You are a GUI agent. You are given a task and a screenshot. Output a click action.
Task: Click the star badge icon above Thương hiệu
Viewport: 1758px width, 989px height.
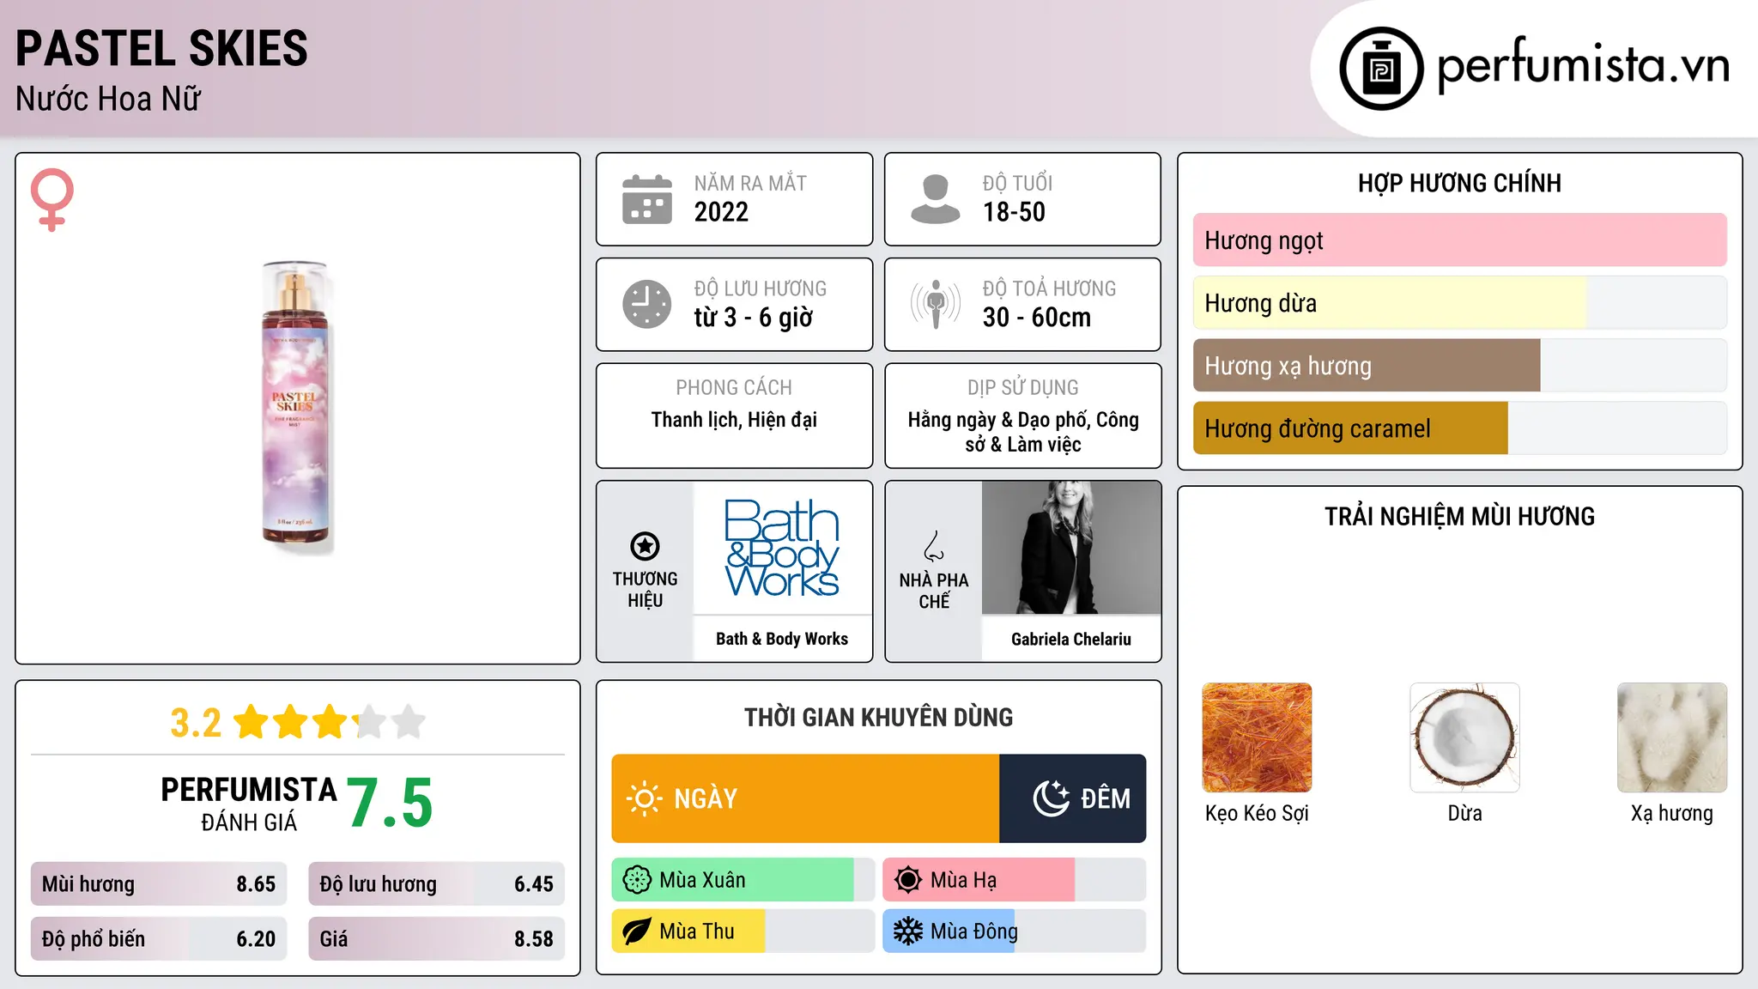[x=646, y=546]
